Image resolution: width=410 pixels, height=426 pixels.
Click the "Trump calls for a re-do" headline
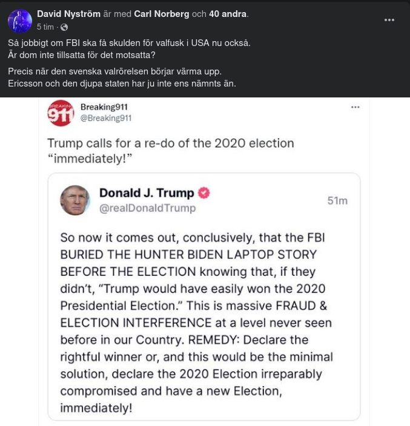click(170, 151)
